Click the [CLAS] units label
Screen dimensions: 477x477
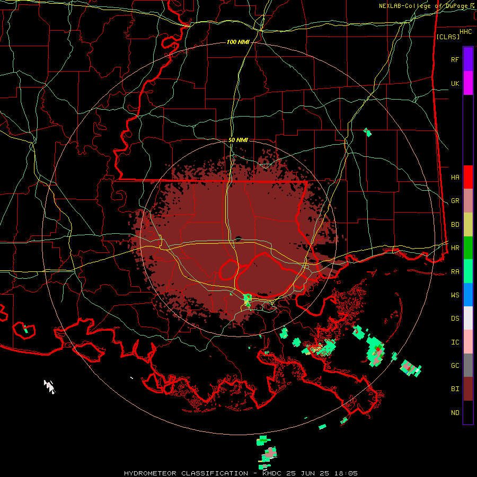pos(448,37)
